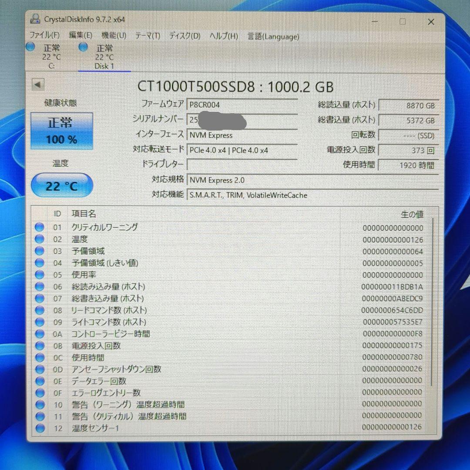Click the status icon for データエラー回数
Image resolution: width=470 pixels, height=470 pixels.
click(x=40, y=381)
